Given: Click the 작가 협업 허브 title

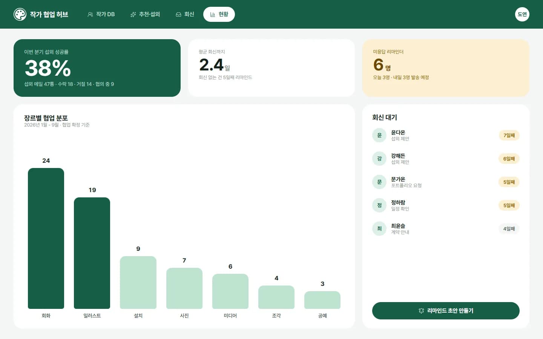Looking at the screenshot, I should coord(49,14).
